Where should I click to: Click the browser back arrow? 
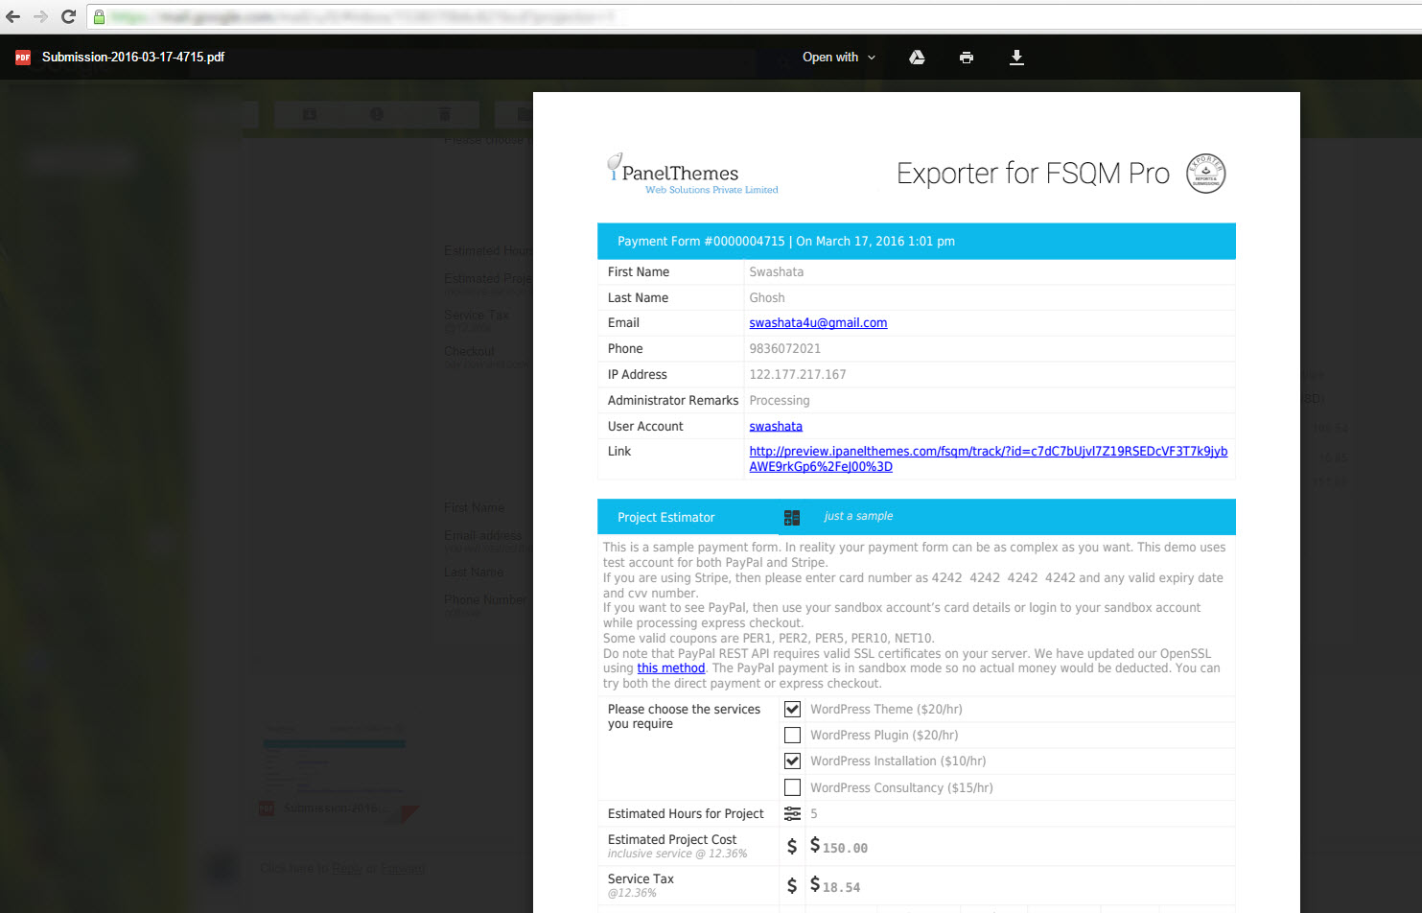pos(13,16)
